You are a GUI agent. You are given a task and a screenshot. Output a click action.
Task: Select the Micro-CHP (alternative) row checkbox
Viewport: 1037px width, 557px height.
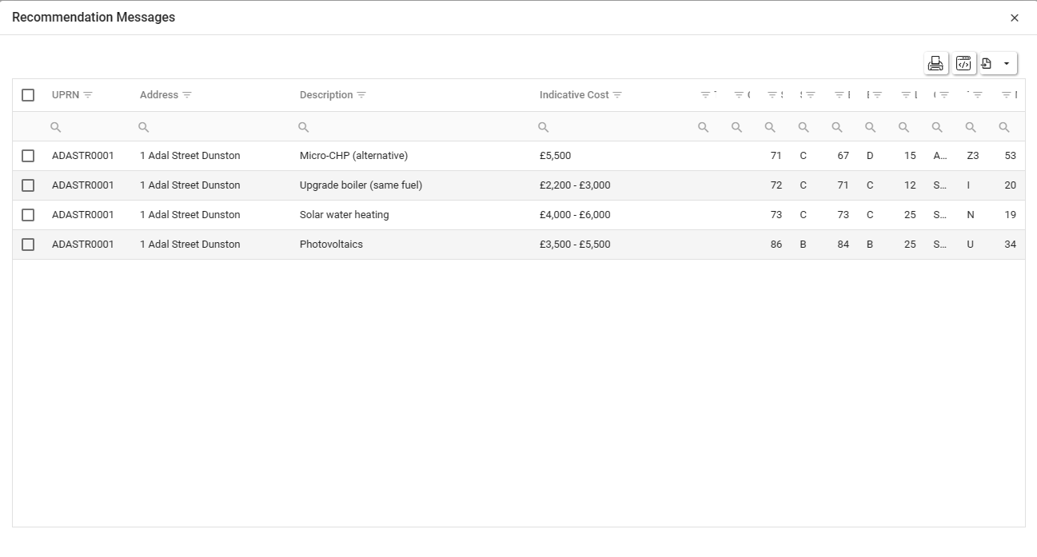click(28, 156)
